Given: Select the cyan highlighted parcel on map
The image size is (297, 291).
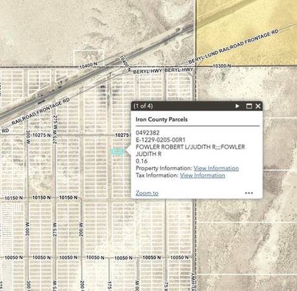Looking at the screenshot, I should 118,151.
